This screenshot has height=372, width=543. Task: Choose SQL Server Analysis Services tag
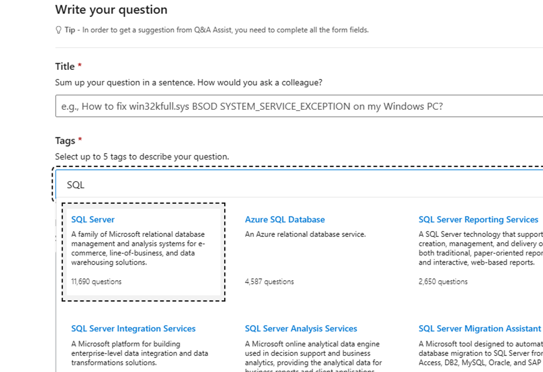[301, 329]
